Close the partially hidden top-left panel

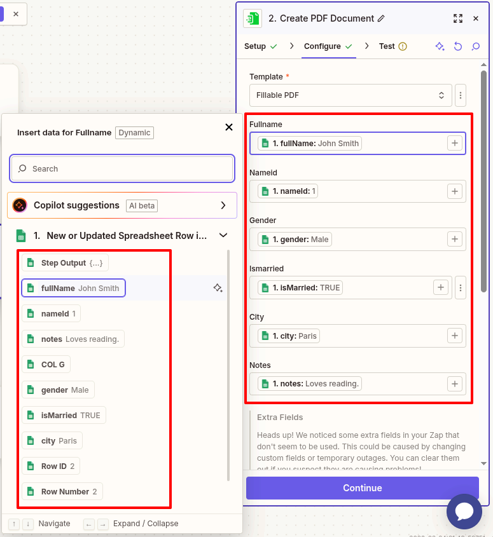[x=16, y=14]
